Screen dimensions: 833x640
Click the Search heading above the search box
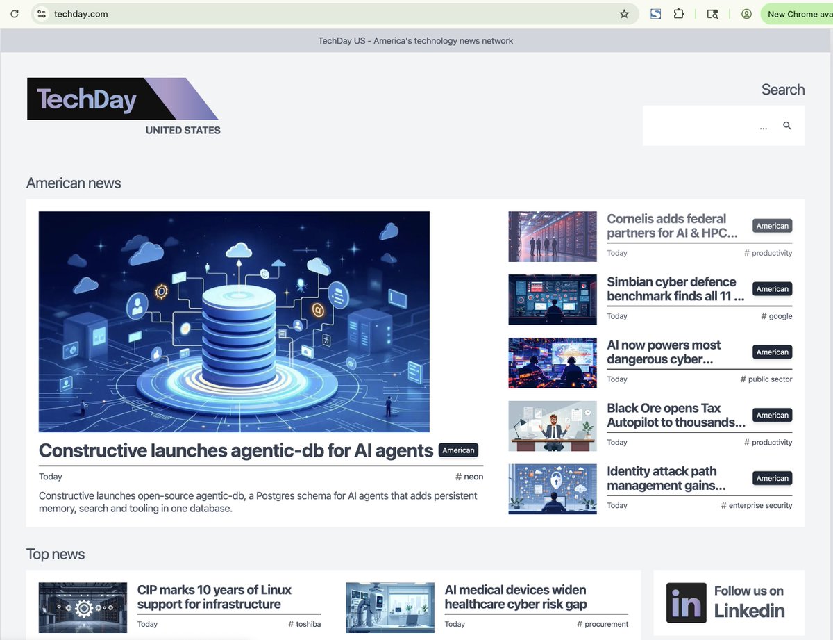pyautogui.click(x=783, y=90)
